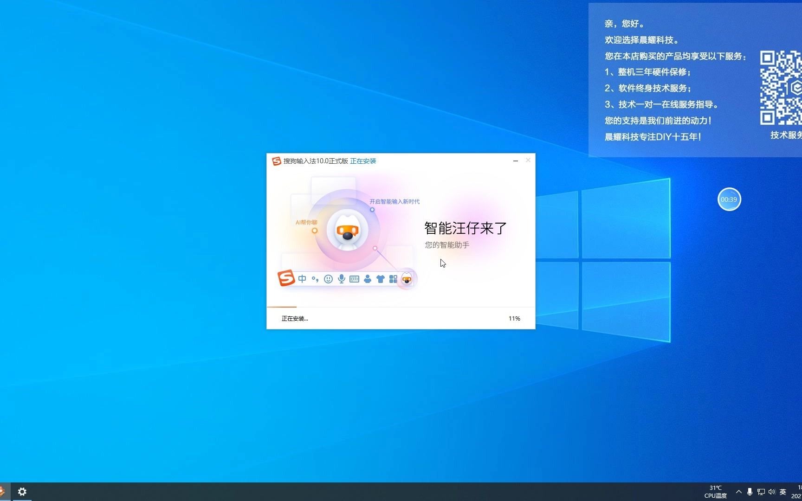Click the 31℃ CPU温度 taskbar readout
The height and width of the screenshot is (501, 802).
point(716,492)
